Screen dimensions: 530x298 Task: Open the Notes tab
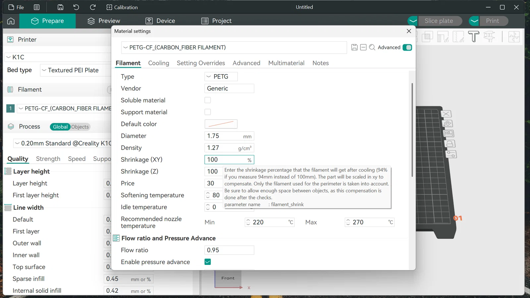click(321, 63)
